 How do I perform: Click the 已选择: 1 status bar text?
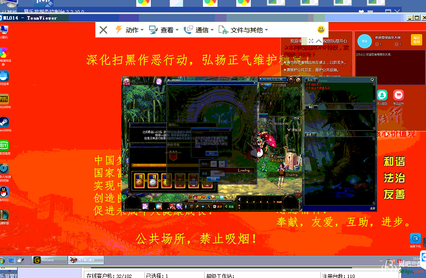pyautogui.click(x=157, y=275)
